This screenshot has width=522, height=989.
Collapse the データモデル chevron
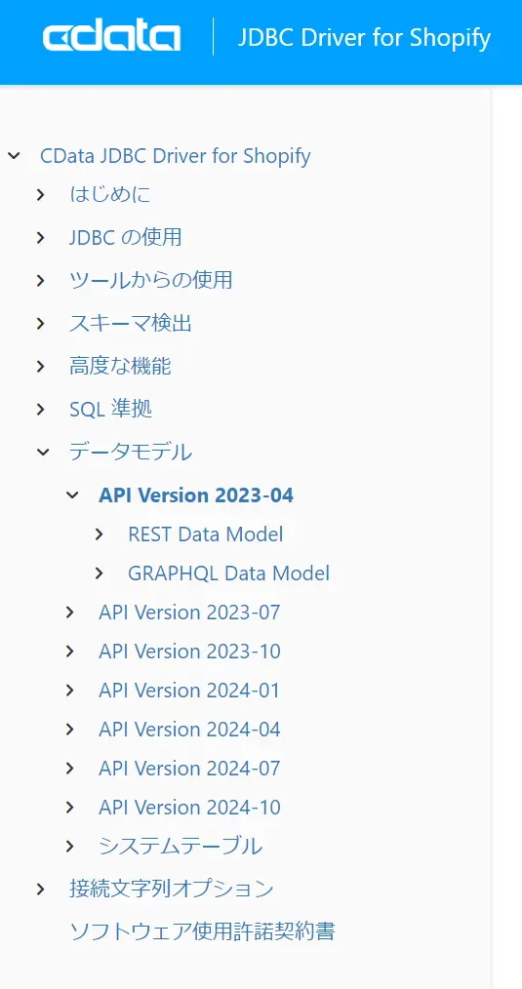[x=42, y=453]
